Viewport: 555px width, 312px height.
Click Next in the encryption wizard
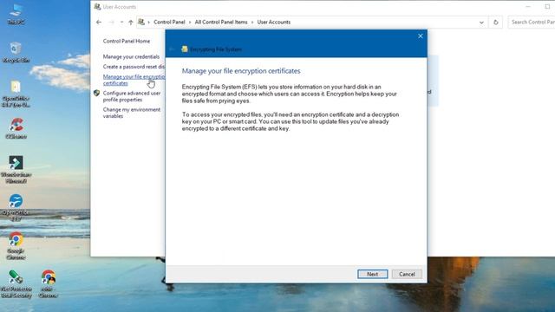(x=372, y=274)
